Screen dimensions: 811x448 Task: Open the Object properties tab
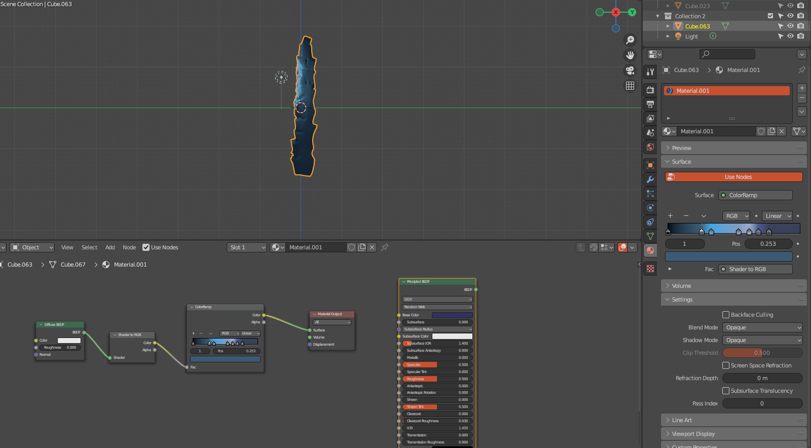click(650, 165)
